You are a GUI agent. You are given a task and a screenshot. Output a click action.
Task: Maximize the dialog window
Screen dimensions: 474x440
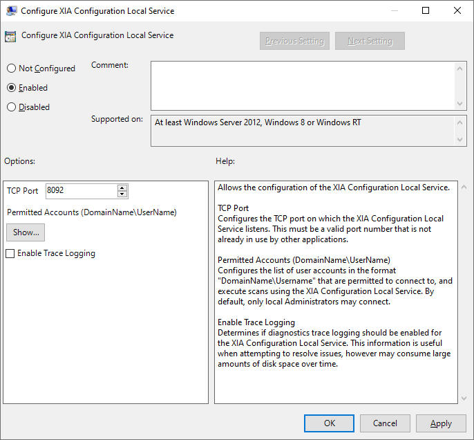click(x=426, y=10)
